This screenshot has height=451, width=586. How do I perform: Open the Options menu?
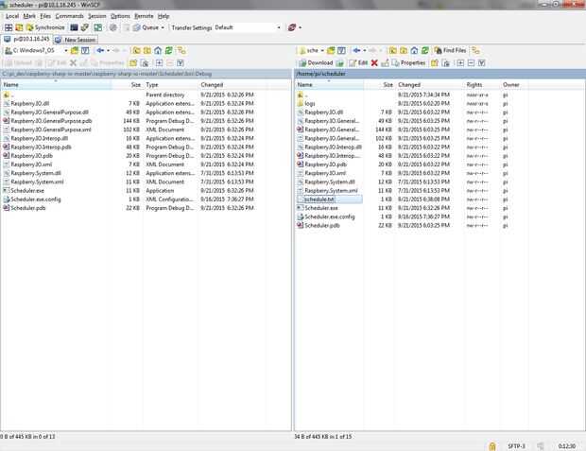click(120, 16)
